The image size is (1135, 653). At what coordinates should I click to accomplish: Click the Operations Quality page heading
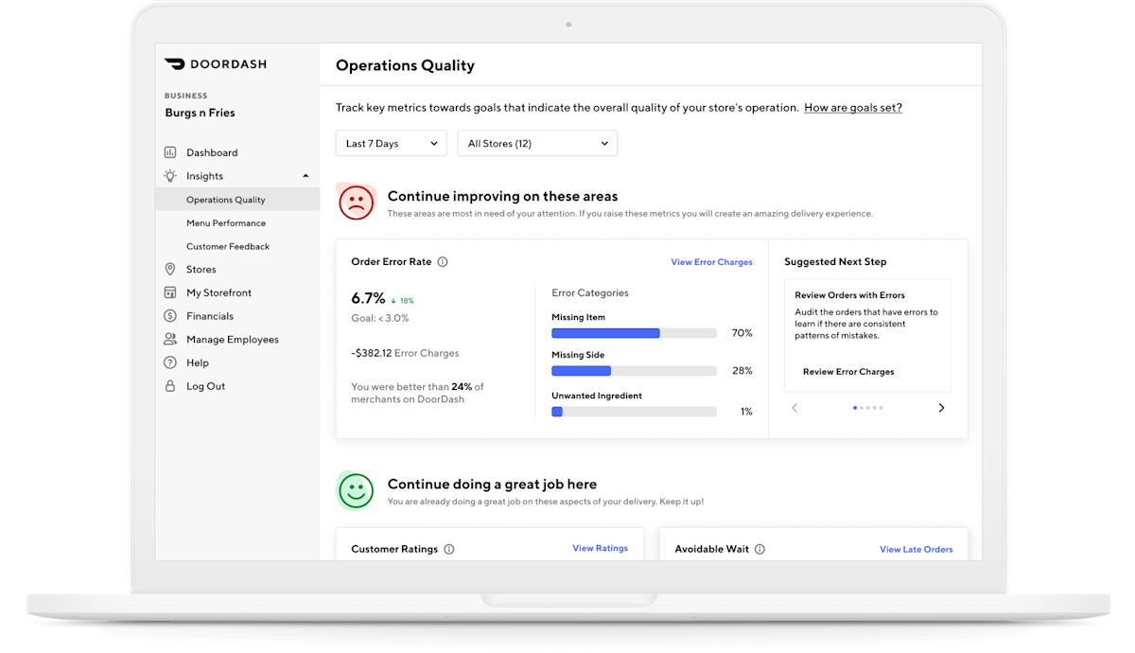click(405, 65)
